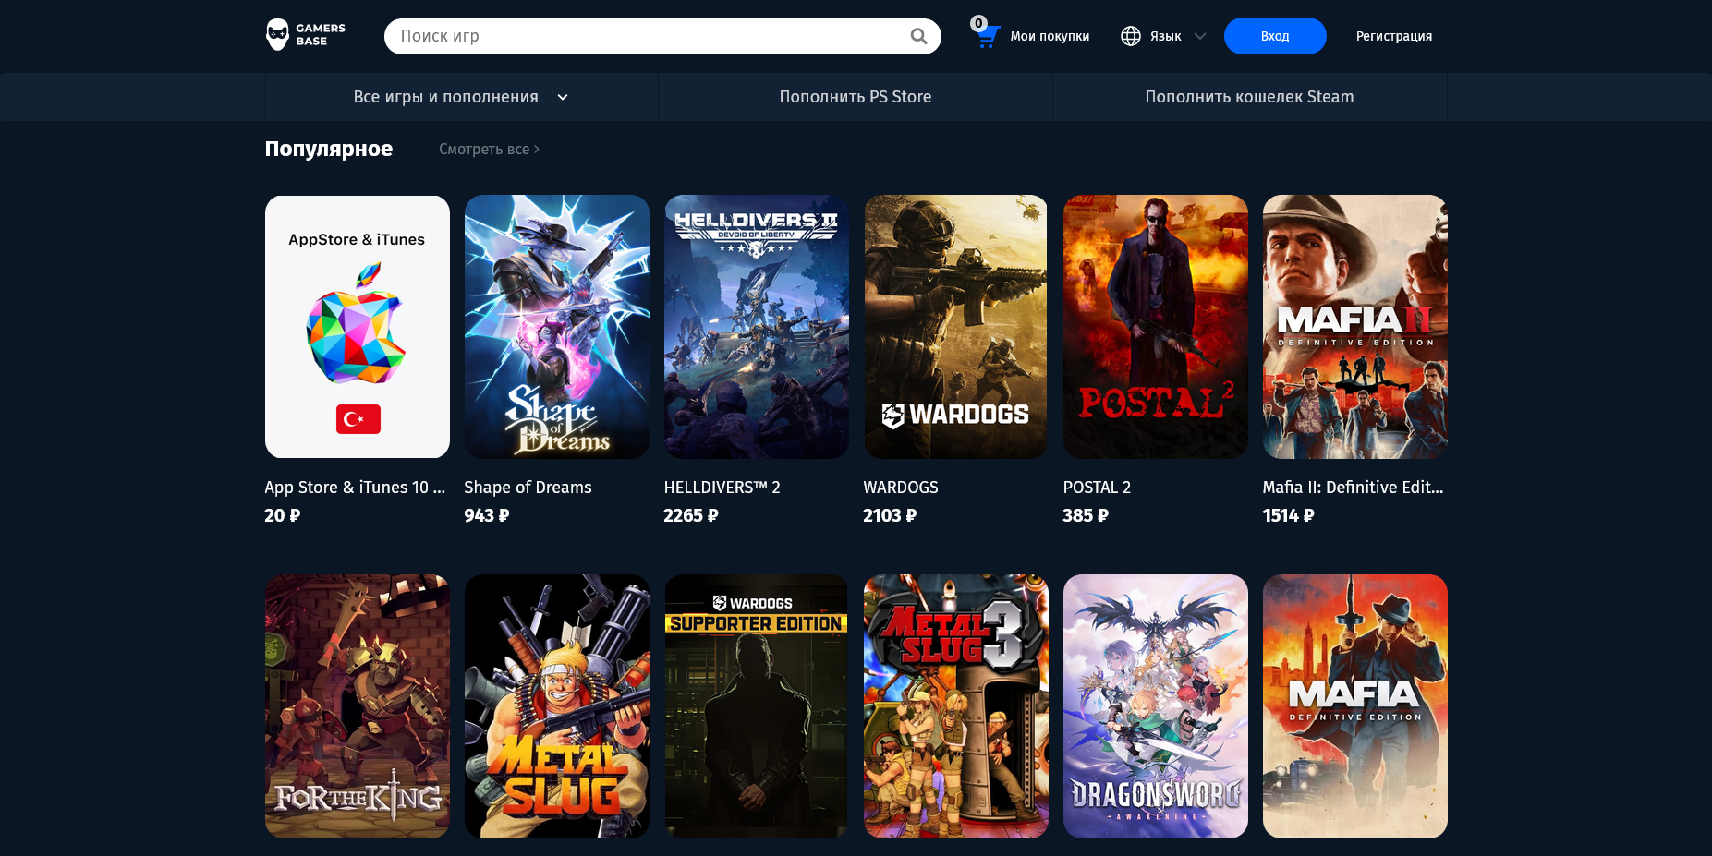The width and height of the screenshot is (1712, 856).
Task: Click the App Store & iTunes 10 title
Action: (x=355, y=488)
